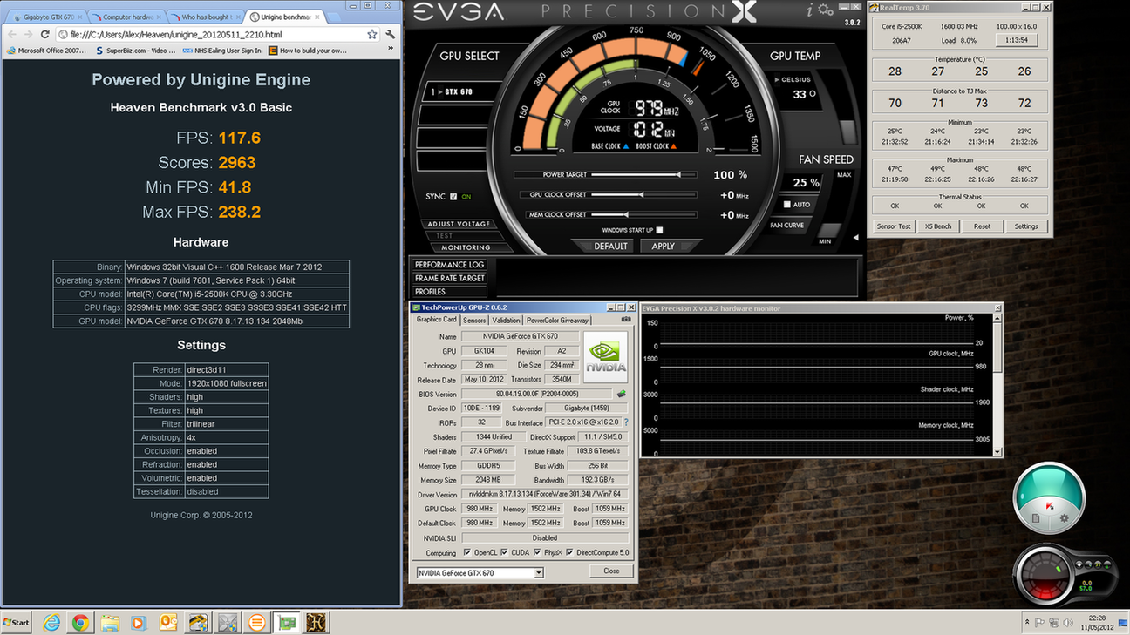Screen dimensions: 1130x635
Task: Open Internet Explorer from the taskbar
Action: pyautogui.click(x=51, y=622)
